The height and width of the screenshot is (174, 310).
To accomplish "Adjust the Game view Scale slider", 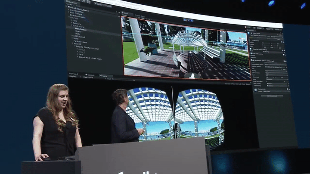I will (115, 79).
